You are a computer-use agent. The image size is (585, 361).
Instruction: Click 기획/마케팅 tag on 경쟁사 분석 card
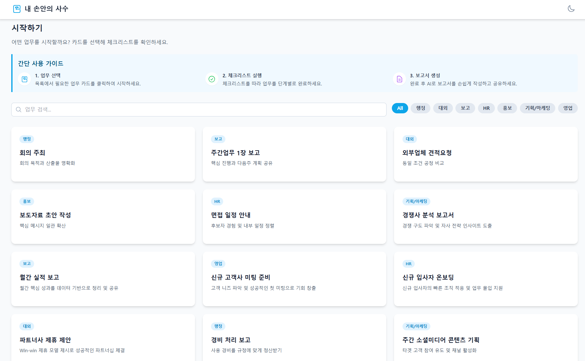point(416,201)
